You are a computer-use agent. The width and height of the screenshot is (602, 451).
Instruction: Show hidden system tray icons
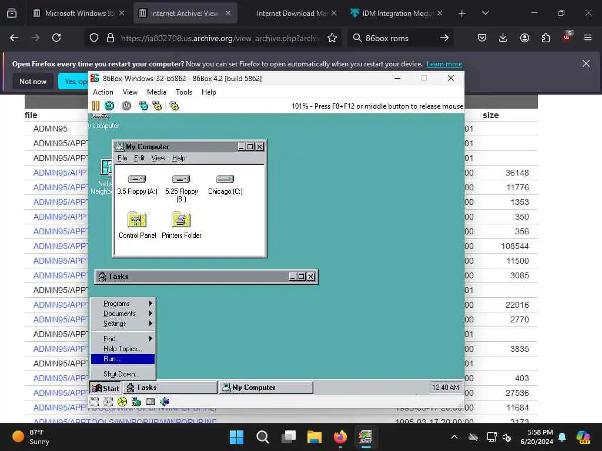tap(454, 437)
